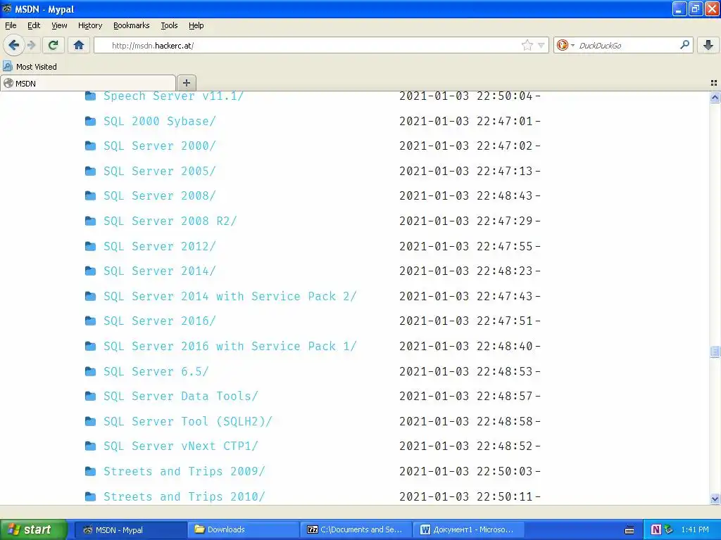
Task: Open the URL history dropdown arrow
Action: coord(541,45)
